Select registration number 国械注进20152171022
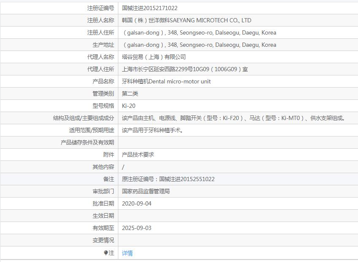Screen dimensions: 358x262 point(150,8)
